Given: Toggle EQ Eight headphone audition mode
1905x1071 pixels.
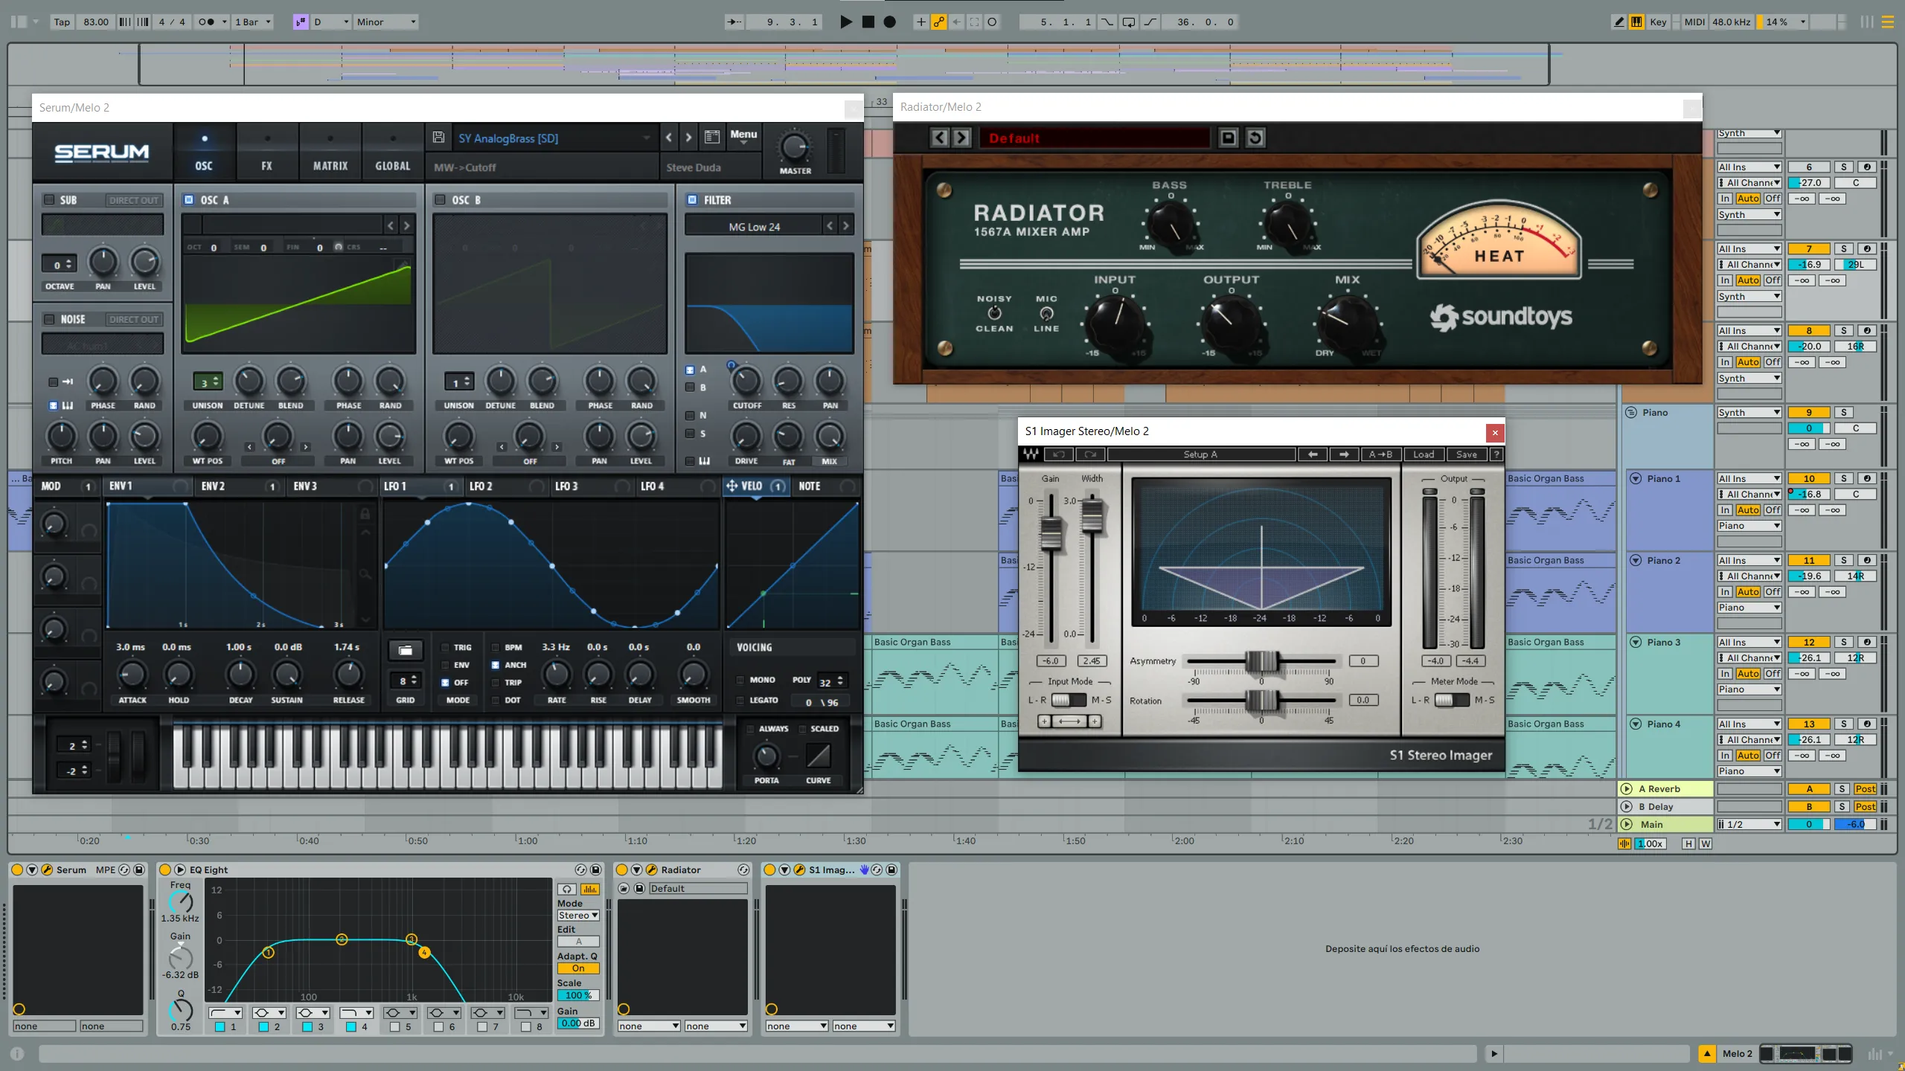Looking at the screenshot, I should click(x=567, y=890).
